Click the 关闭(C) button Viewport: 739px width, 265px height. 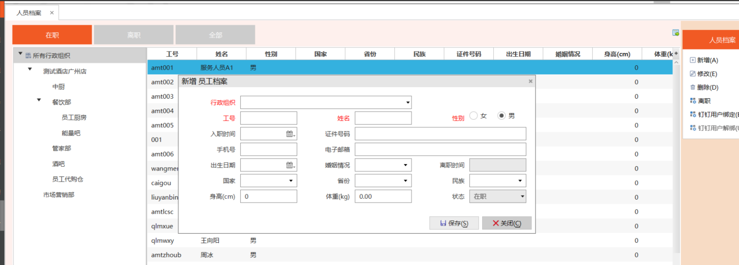coord(507,223)
